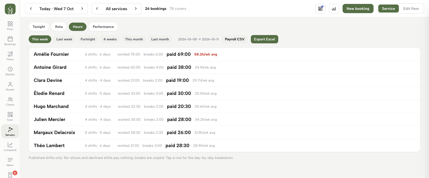The image size is (429, 178).
Task: Select the Last month range
Action: coord(160,39)
